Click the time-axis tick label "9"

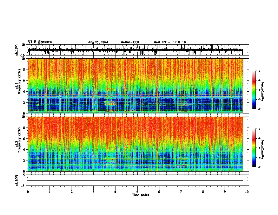pyautogui.click(x=225, y=192)
